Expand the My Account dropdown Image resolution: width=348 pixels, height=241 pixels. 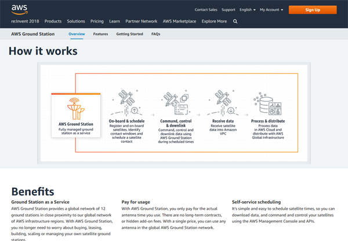click(x=271, y=10)
